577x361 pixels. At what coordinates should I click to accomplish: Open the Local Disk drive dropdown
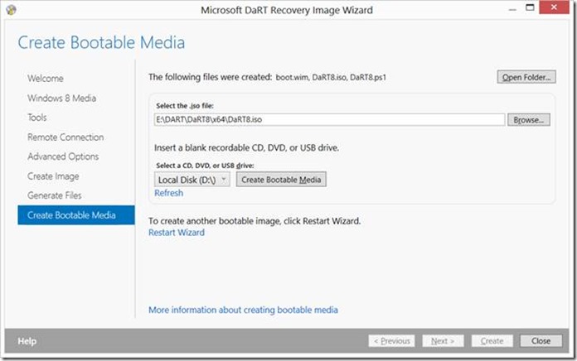coord(192,180)
